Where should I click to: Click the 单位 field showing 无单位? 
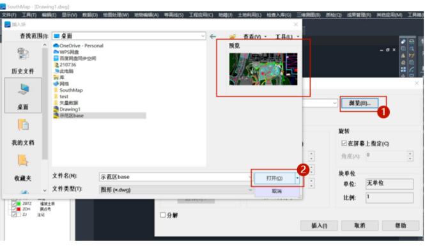pos(389,183)
